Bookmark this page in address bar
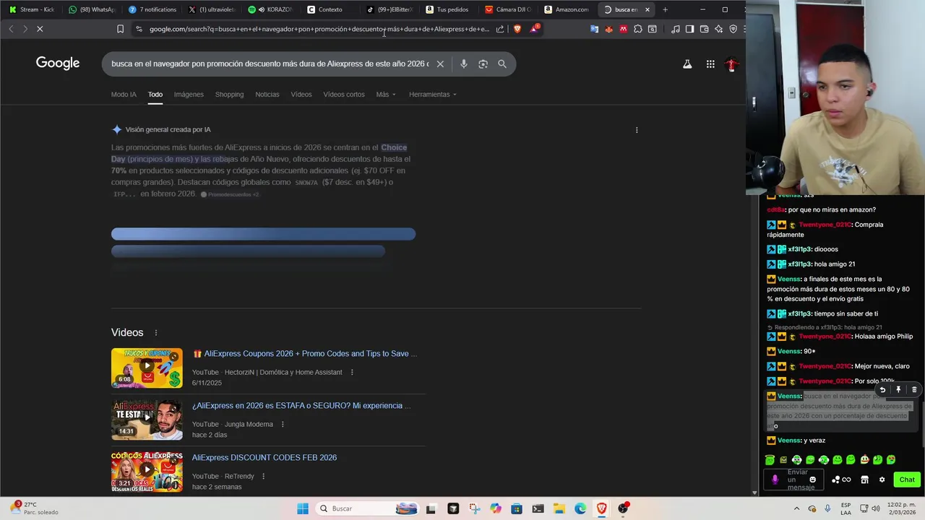925x520 pixels. point(120,29)
